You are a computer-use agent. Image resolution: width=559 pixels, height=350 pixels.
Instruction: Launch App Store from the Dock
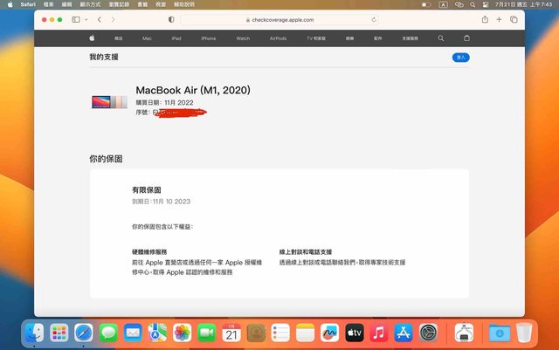[x=403, y=333]
